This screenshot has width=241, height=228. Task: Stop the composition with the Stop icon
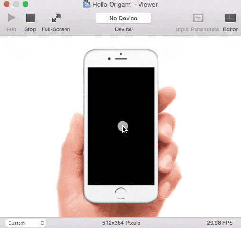tap(30, 18)
